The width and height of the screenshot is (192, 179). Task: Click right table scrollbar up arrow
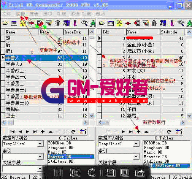coord(189,32)
